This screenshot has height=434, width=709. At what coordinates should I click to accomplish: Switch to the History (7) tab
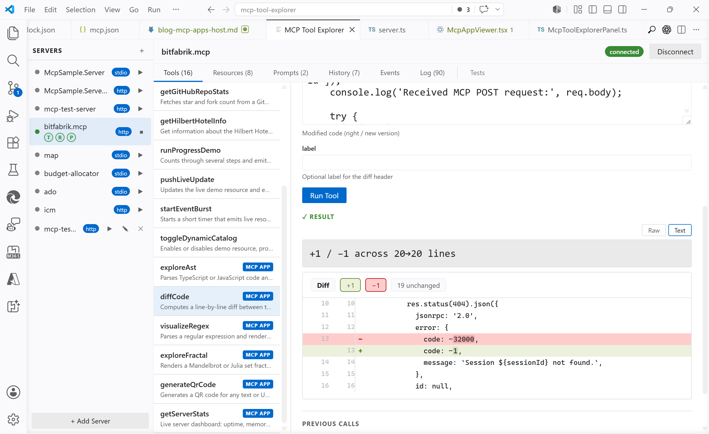point(344,73)
